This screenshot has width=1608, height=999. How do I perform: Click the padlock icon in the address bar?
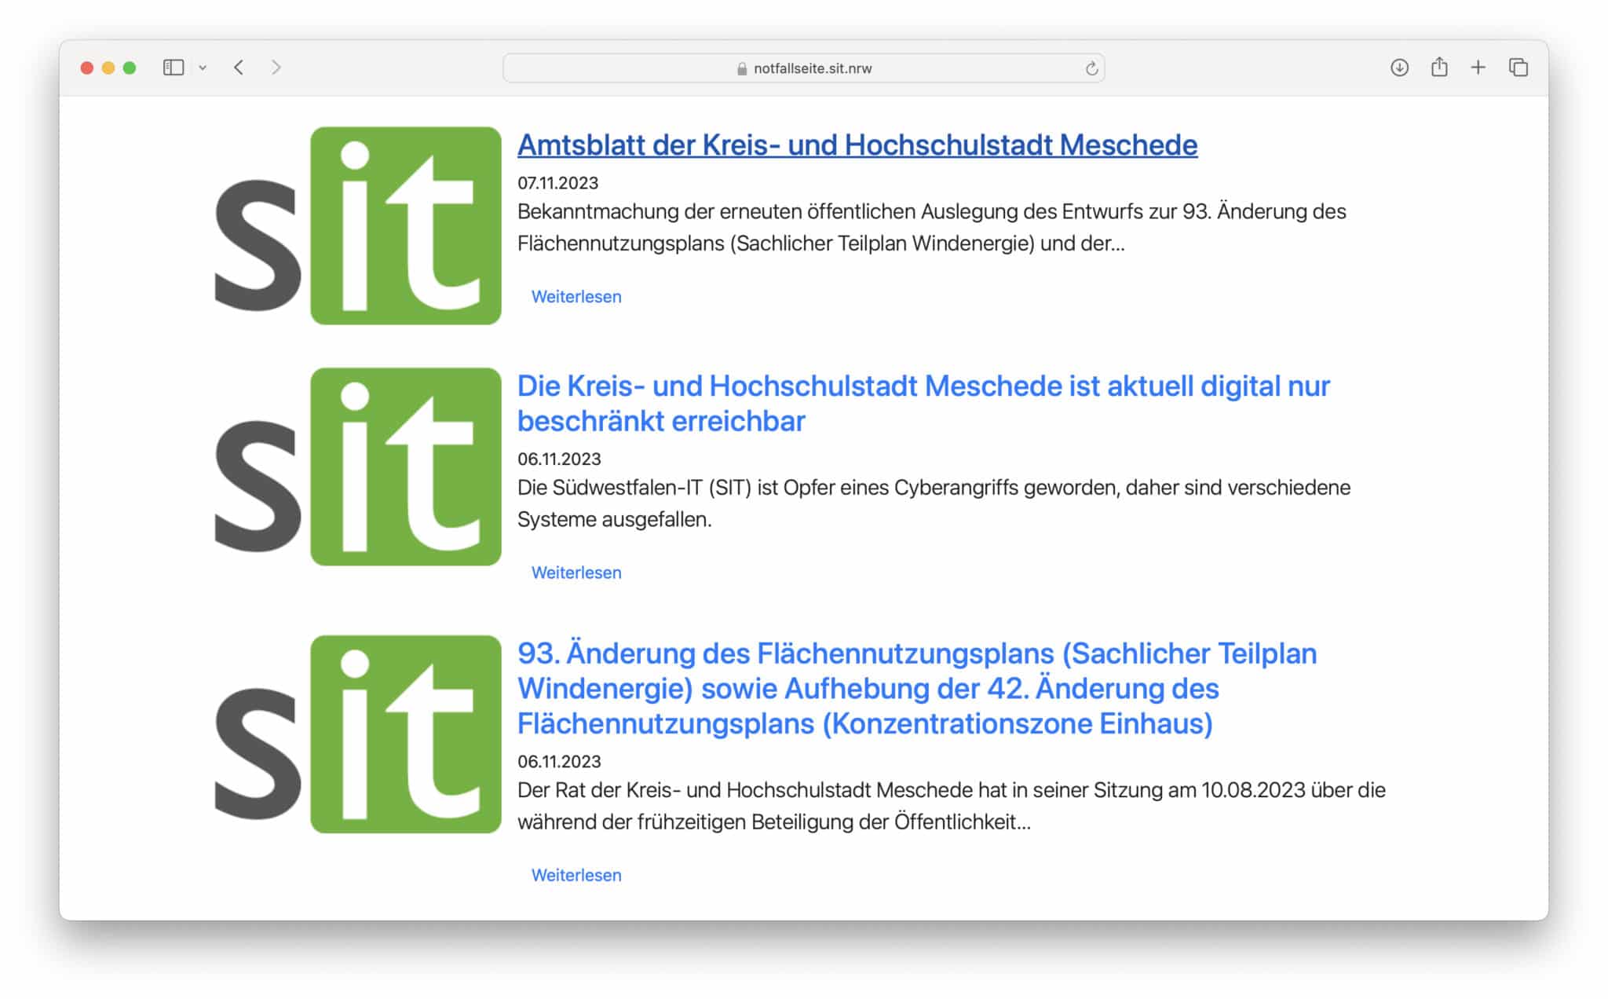tap(741, 68)
